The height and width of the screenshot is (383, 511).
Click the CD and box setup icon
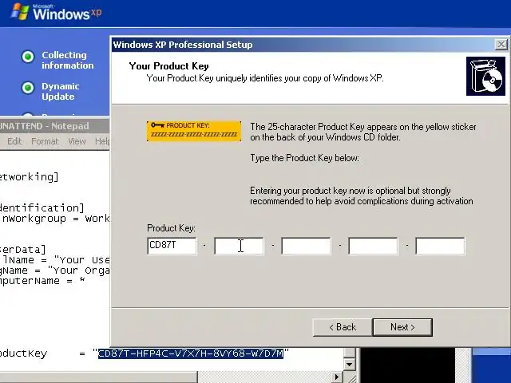485,77
